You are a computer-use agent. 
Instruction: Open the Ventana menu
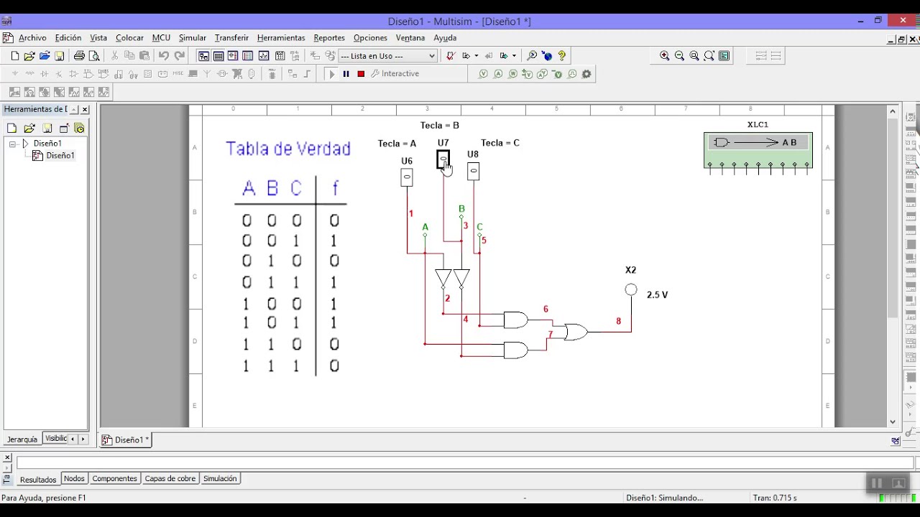[x=410, y=37]
